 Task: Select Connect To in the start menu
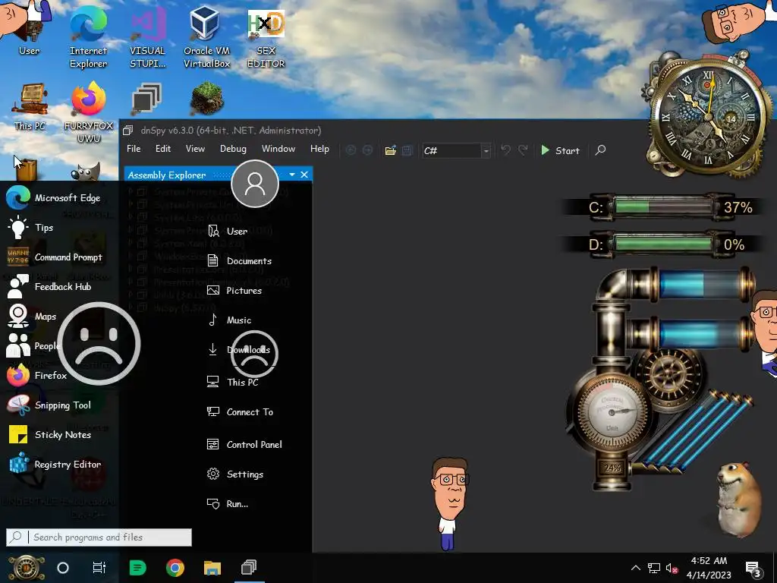240,412
